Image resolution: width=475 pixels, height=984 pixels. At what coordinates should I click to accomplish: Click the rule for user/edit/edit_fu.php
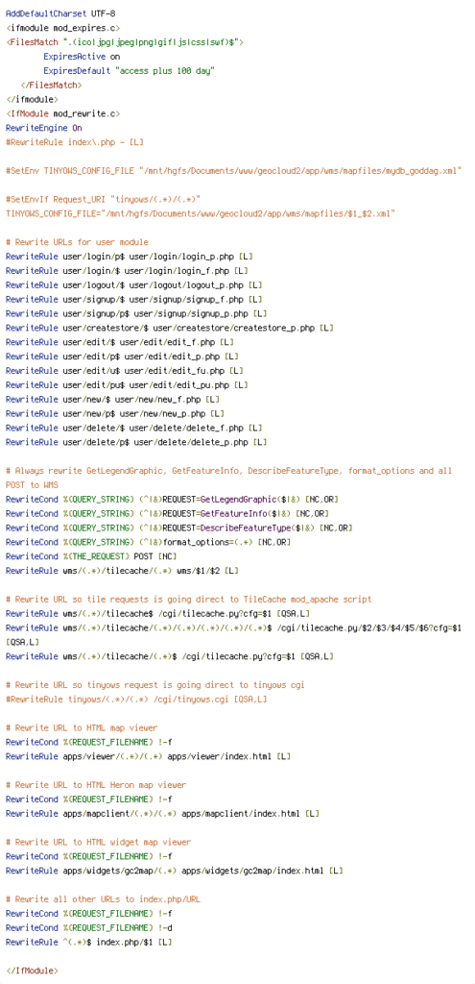pyautogui.click(x=125, y=371)
